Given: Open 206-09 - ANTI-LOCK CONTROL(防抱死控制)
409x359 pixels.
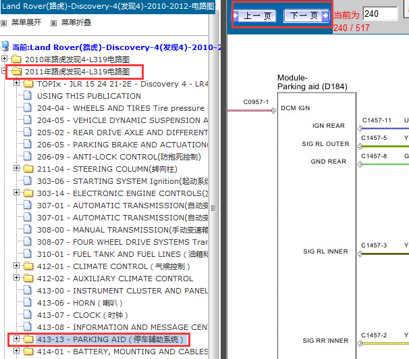Looking at the screenshot, I should tap(119, 157).
